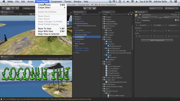Image resolution: width=180 pixels, height=101 pixels.
Task: Choose Align View to Selected
Action: pos(51,34)
